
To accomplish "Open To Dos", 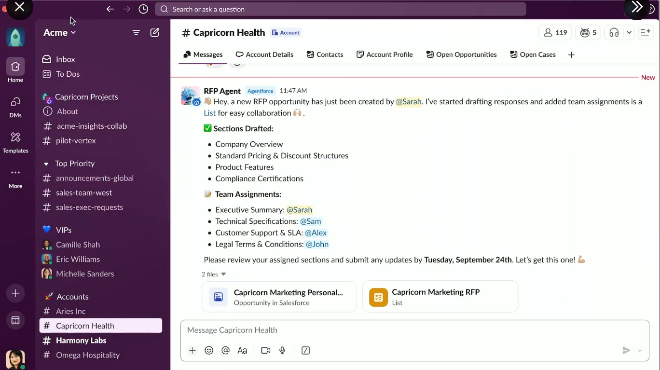I will pyautogui.click(x=68, y=74).
